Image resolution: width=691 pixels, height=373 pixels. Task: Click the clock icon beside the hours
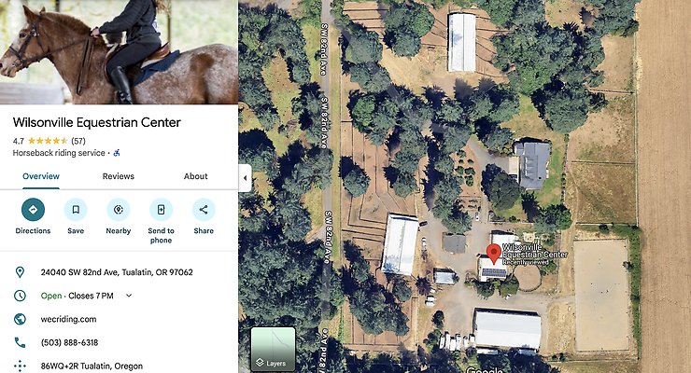coord(20,296)
